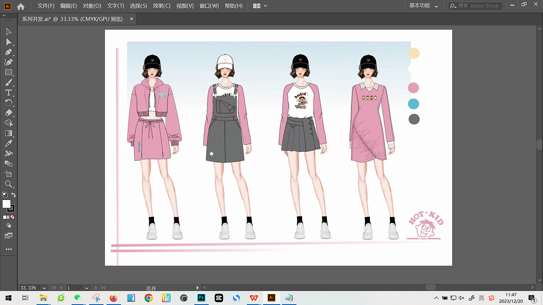This screenshot has width=543, height=305.
Task: Click the vertical scrollbar thumb
Action: click(540, 144)
